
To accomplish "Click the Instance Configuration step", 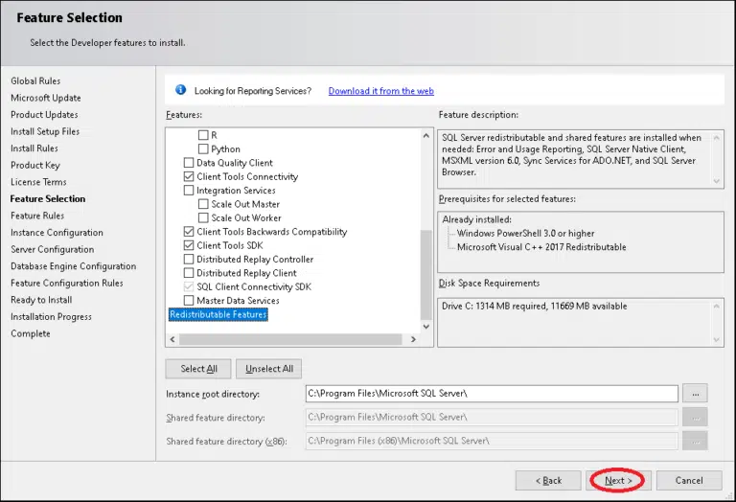I will point(57,233).
